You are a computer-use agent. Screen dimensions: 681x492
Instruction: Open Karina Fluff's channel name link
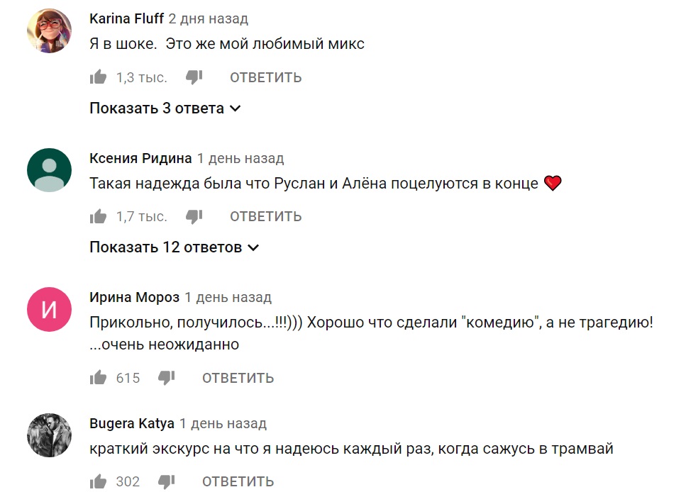(x=126, y=18)
